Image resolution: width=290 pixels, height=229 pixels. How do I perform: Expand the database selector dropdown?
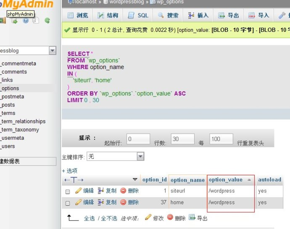53,50
